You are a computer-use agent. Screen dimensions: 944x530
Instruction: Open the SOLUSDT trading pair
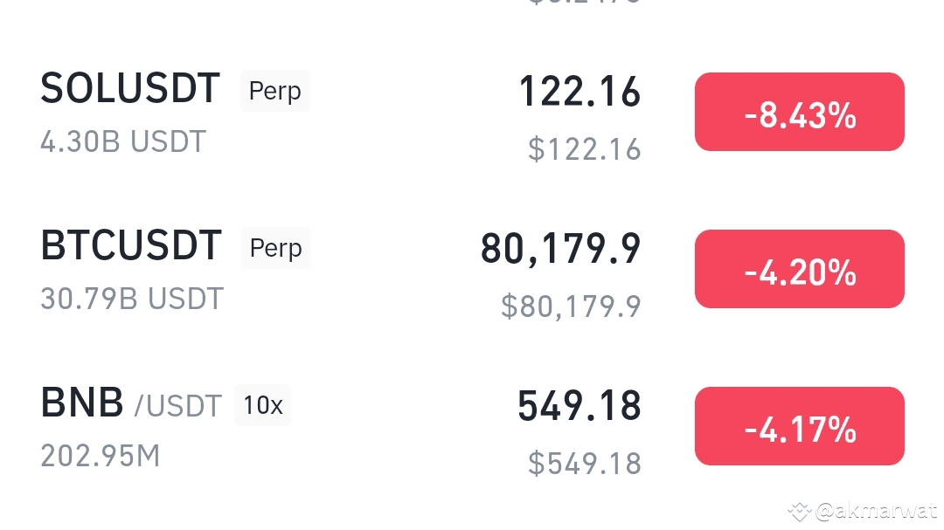point(130,89)
